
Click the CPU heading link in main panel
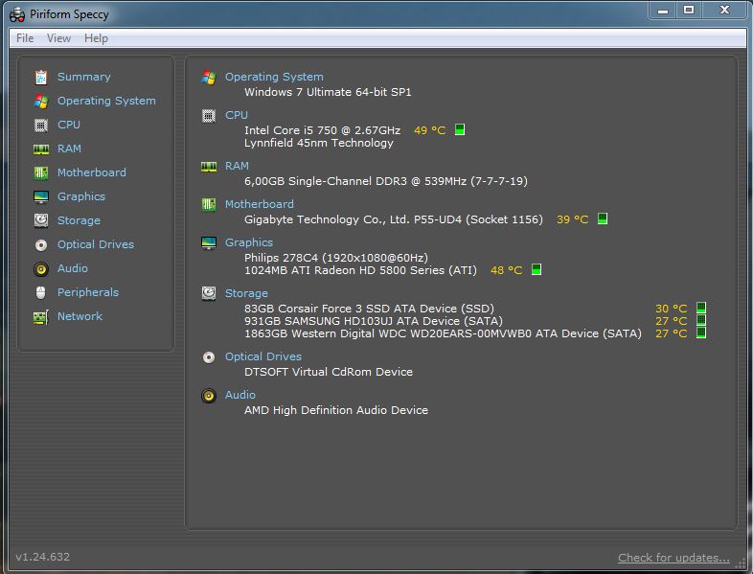tap(237, 115)
